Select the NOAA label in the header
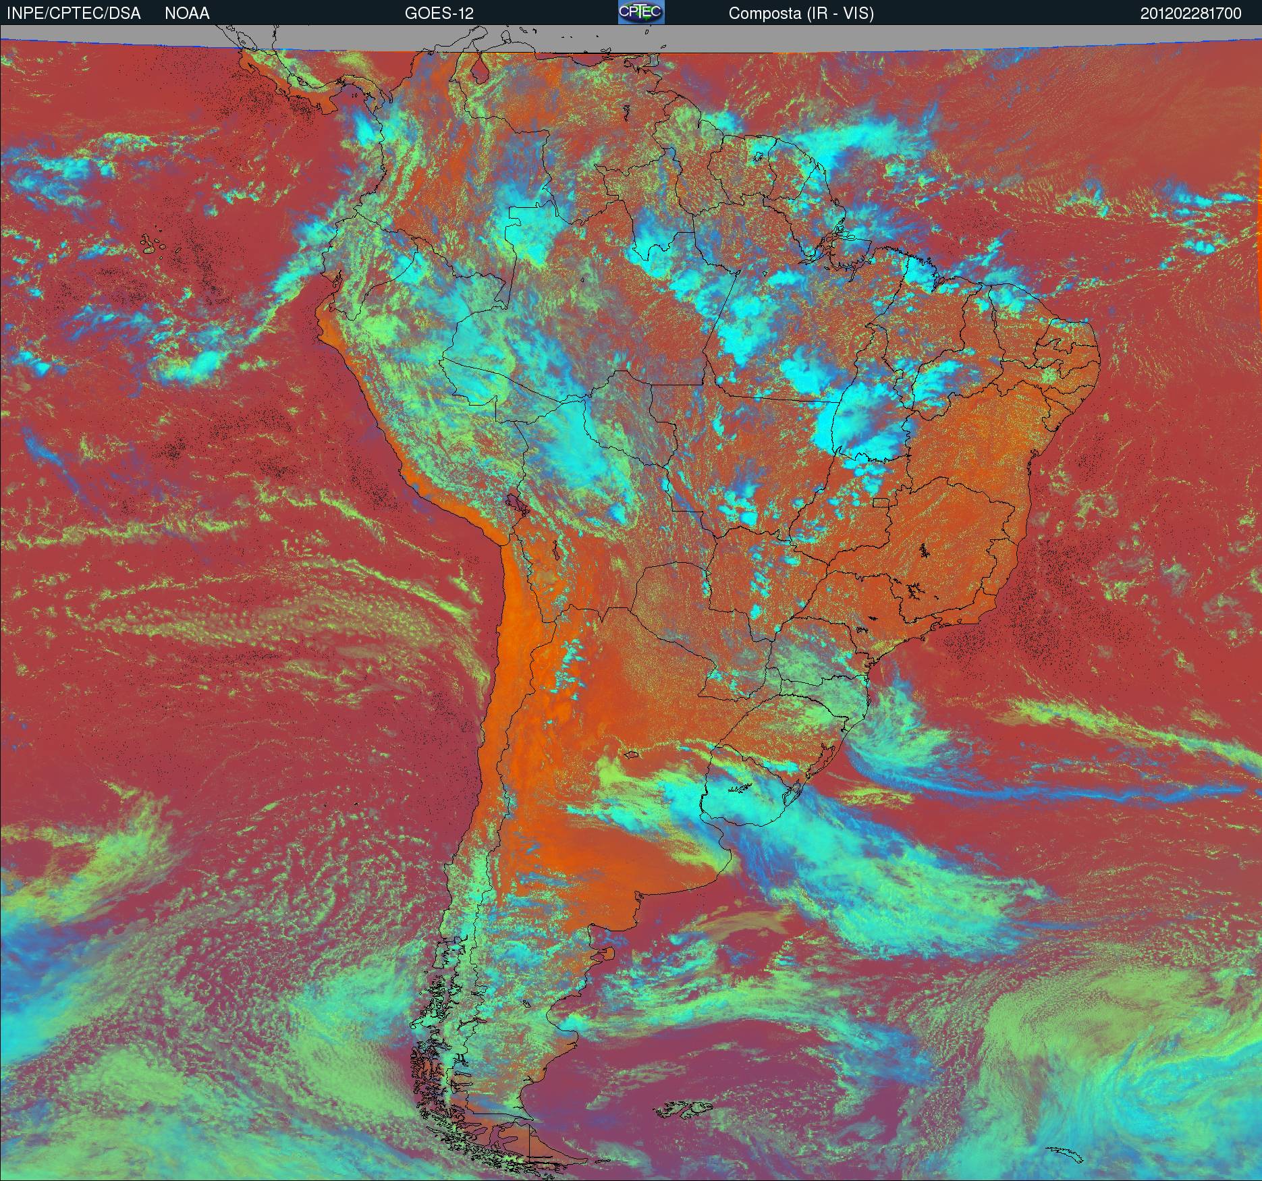This screenshot has height=1181, width=1262. click(x=187, y=13)
